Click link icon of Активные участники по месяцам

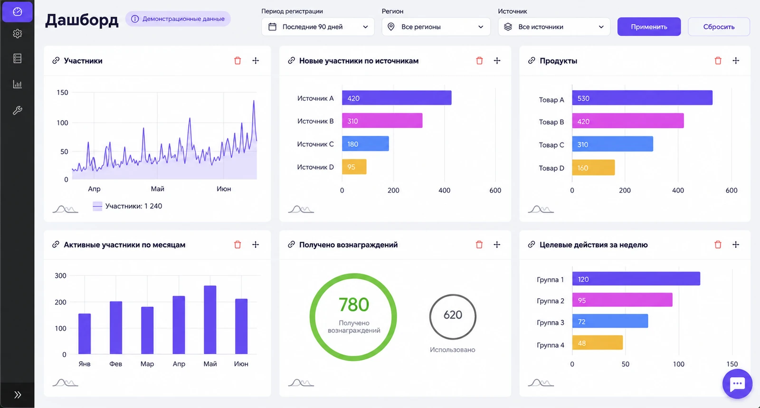56,244
